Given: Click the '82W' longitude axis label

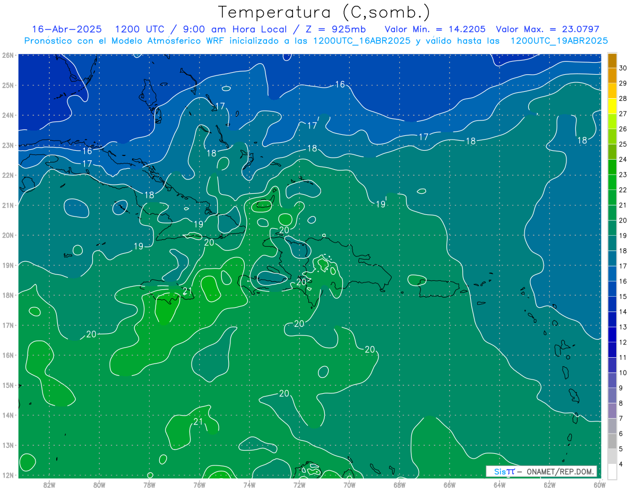Looking at the screenshot, I should click(49, 484).
